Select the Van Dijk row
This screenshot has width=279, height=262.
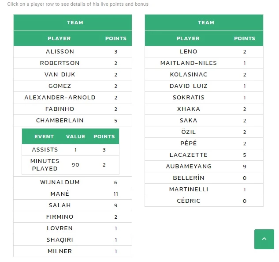[x=73, y=74]
